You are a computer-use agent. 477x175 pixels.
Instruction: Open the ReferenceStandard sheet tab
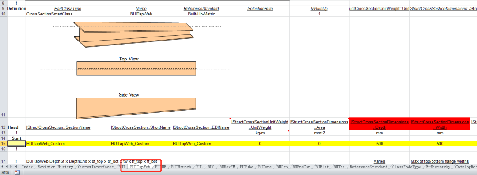click(x=368, y=167)
